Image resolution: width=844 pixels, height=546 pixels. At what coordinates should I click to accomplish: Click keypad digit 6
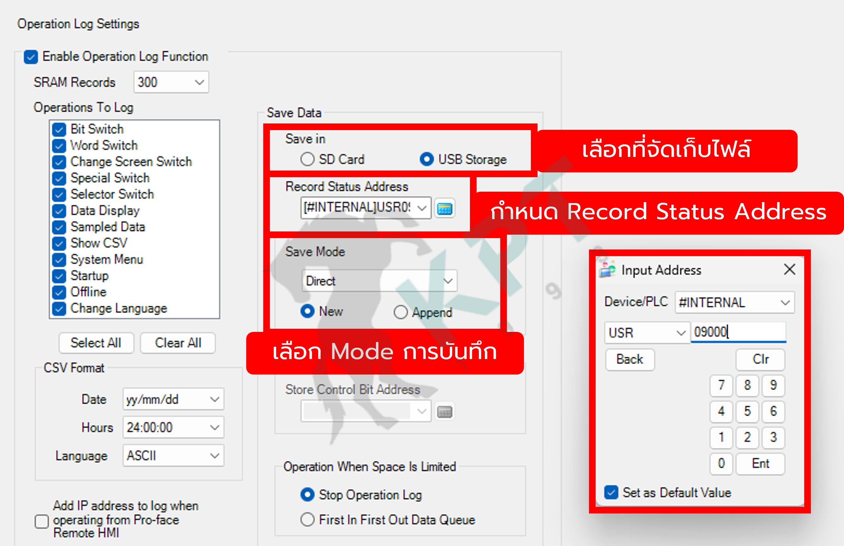[774, 411]
